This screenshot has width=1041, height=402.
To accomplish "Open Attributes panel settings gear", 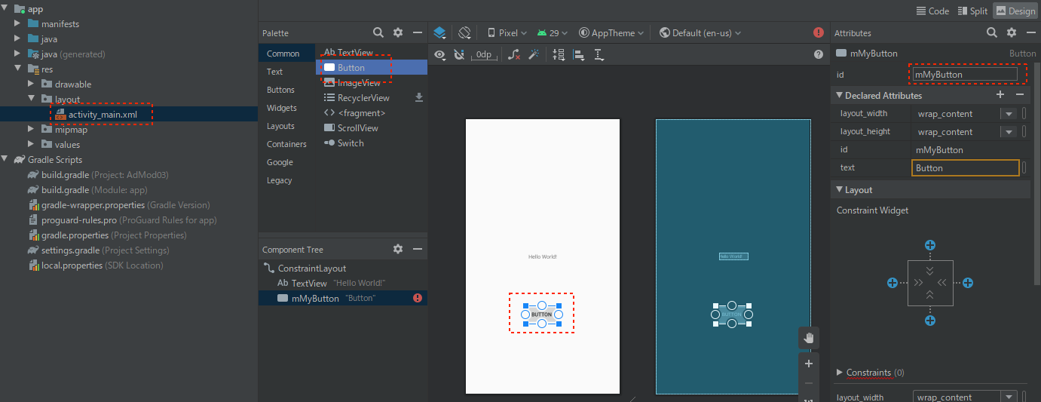I will 1012,32.
